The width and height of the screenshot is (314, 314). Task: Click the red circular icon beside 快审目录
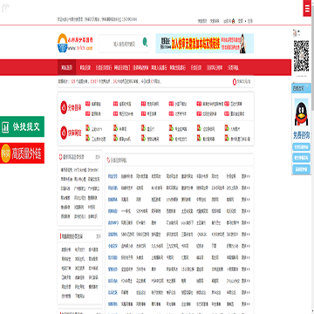(64, 107)
